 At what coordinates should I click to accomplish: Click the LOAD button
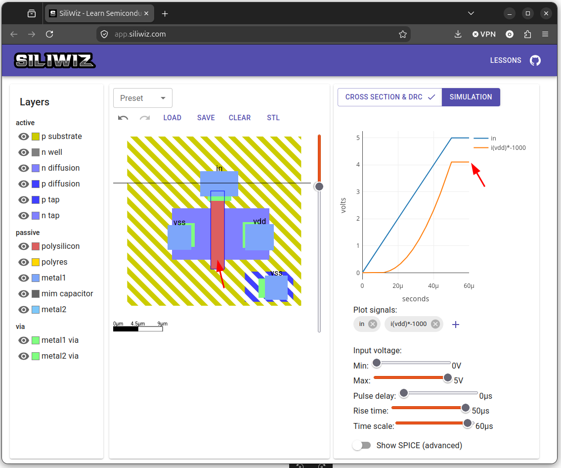coord(172,118)
